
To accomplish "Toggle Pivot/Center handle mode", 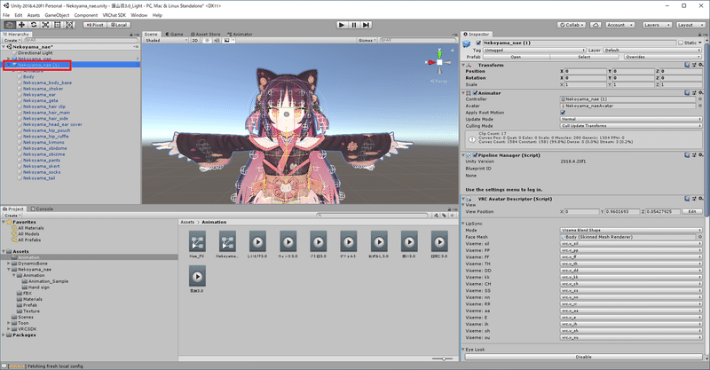I will point(95,25).
